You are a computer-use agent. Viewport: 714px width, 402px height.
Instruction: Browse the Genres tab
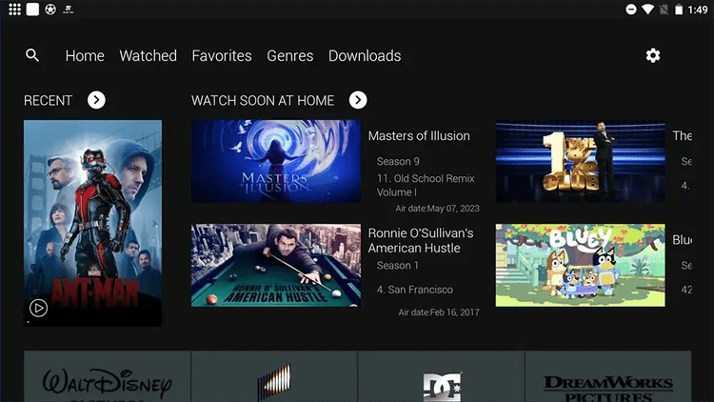click(290, 55)
